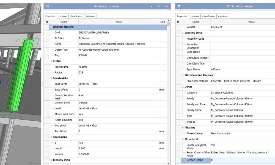Select the Room Bounding row
This screenshot has width=275, height=165.
108,120
